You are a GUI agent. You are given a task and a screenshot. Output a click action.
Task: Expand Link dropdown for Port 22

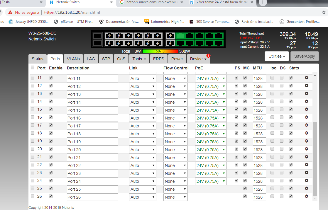click(x=143, y=165)
